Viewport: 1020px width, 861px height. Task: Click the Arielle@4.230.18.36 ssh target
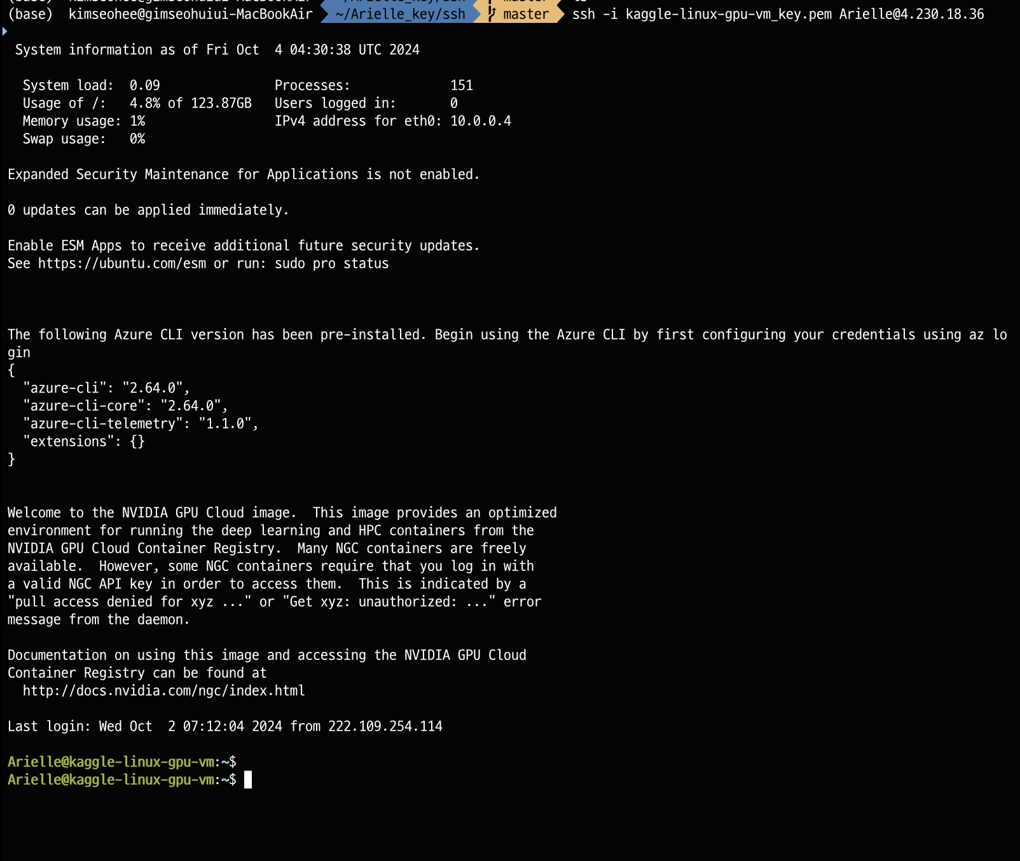[911, 14]
